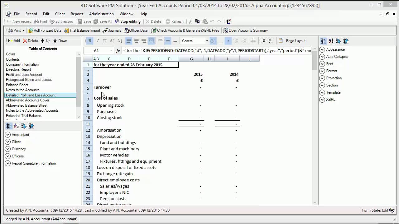This screenshot has width=399, height=224.
Task: Toggle italic text formatting
Action: [98, 41]
